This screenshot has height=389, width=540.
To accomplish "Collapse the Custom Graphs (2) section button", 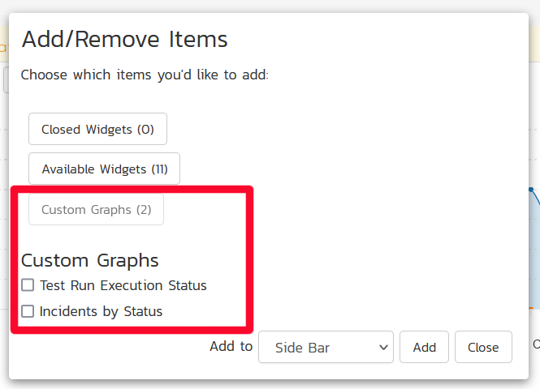I will pyautogui.click(x=96, y=209).
